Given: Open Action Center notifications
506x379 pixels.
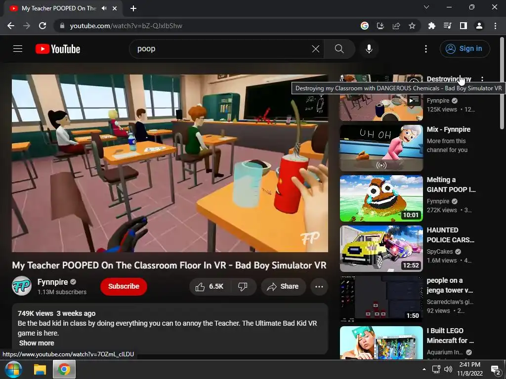Looking at the screenshot, I should [495, 370].
